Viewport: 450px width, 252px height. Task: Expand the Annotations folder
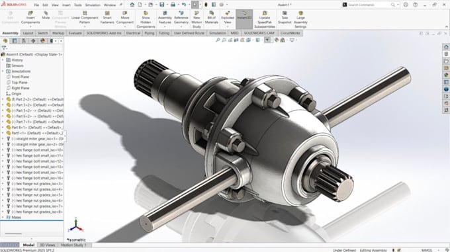[3, 71]
